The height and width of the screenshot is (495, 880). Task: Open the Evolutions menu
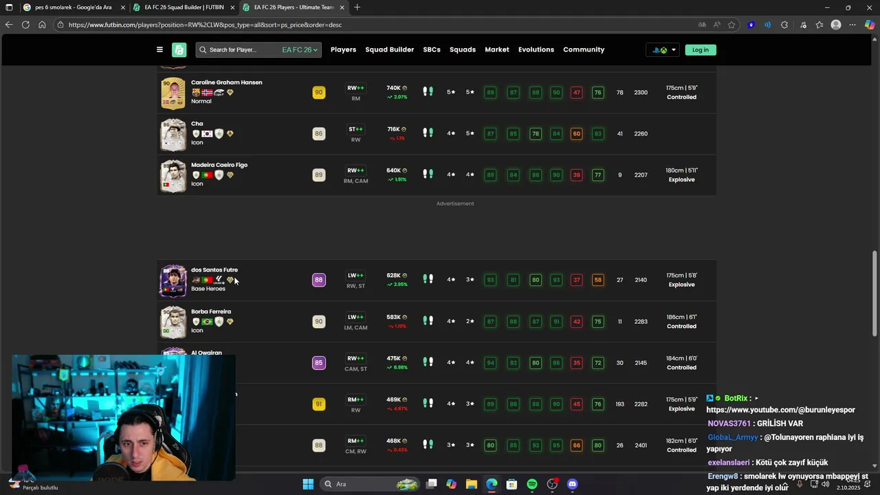536,49
